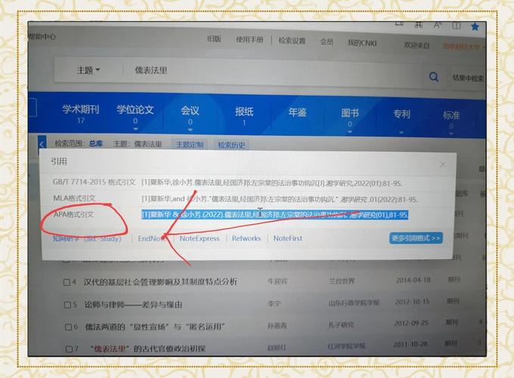
Task: Open 检索设置 link
Action: (292, 41)
